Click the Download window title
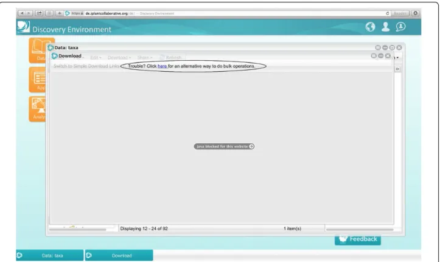This screenshot has width=440, height=262. pyautogui.click(x=70, y=56)
